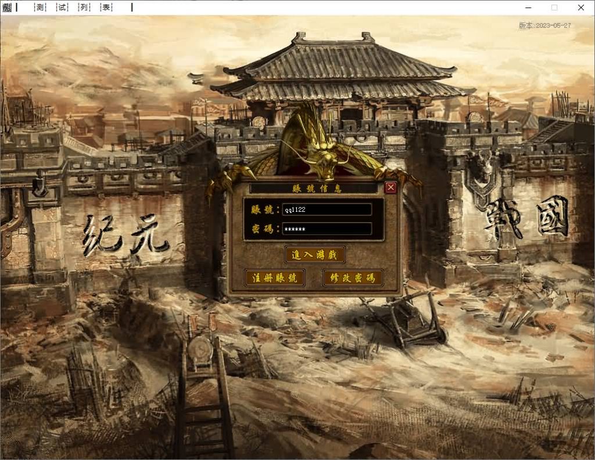Click the 賬號 account input showing qq1122
Viewport: 595px width, 460px height.
click(x=327, y=210)
